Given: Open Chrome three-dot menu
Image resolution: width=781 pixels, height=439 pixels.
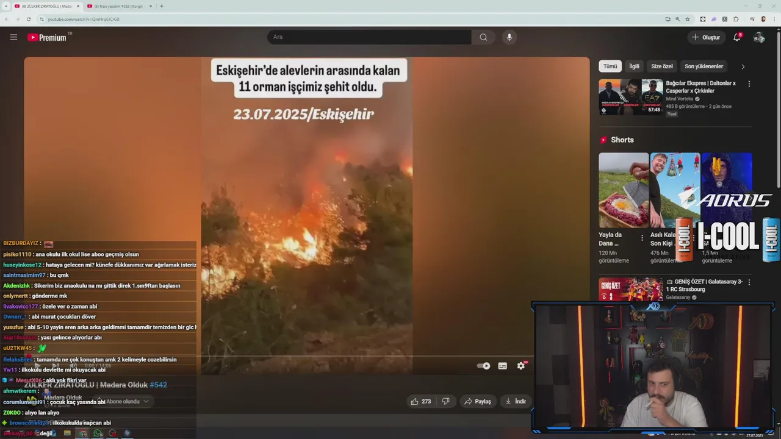Looking at the screenshot, I should point(774,19).
